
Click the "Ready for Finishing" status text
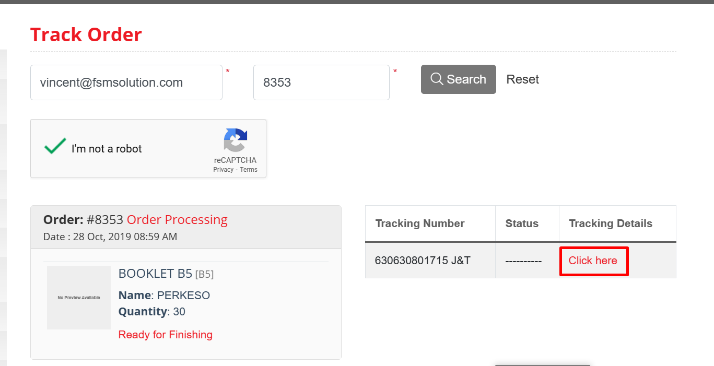166,335
